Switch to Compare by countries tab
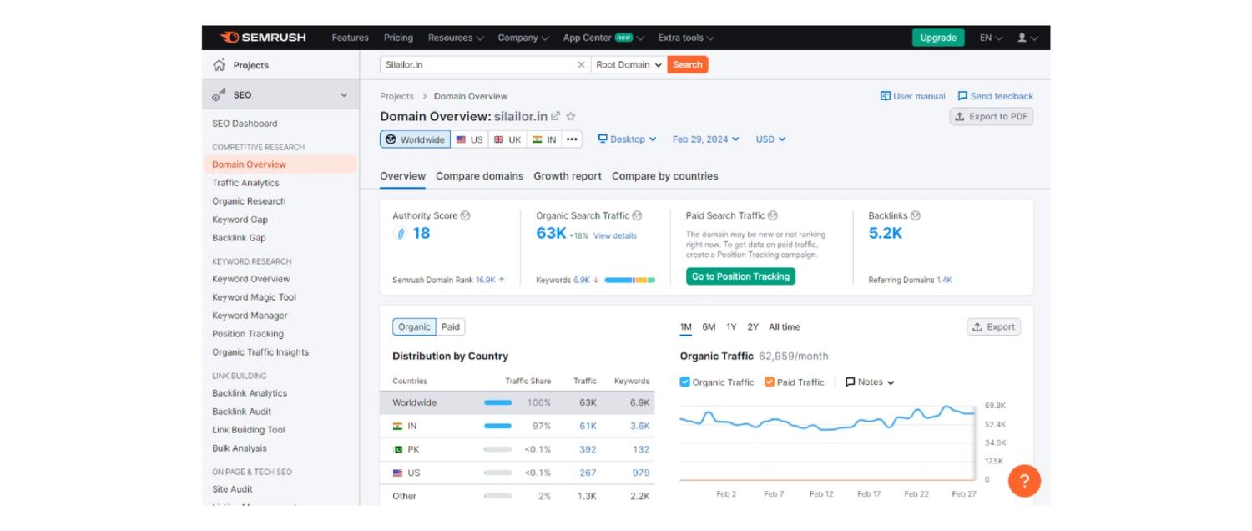This screenshot has width=1252, height=531. (x=664, y=176)
